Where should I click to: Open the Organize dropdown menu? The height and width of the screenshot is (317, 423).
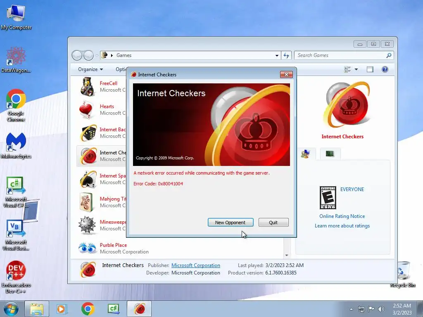point(90,69)
